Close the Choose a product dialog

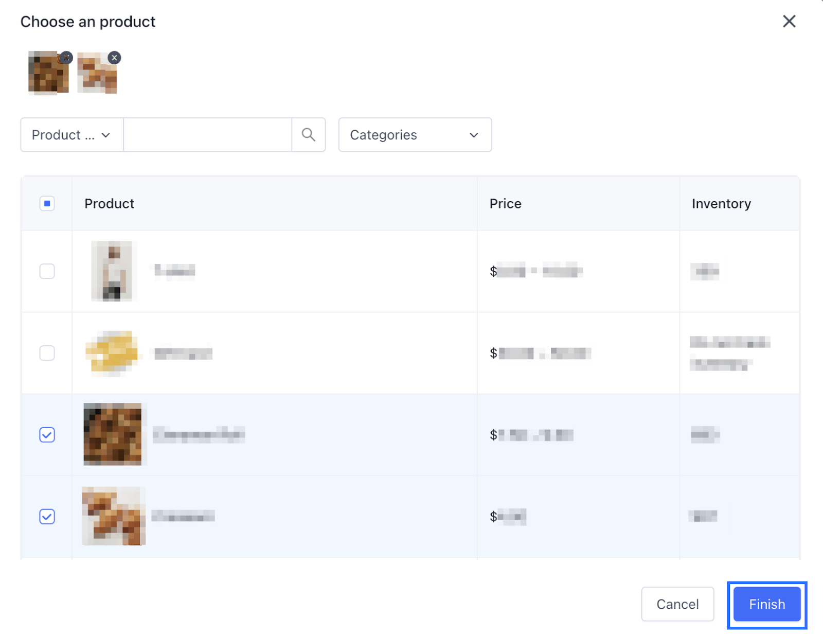click(x=789, y=22)
